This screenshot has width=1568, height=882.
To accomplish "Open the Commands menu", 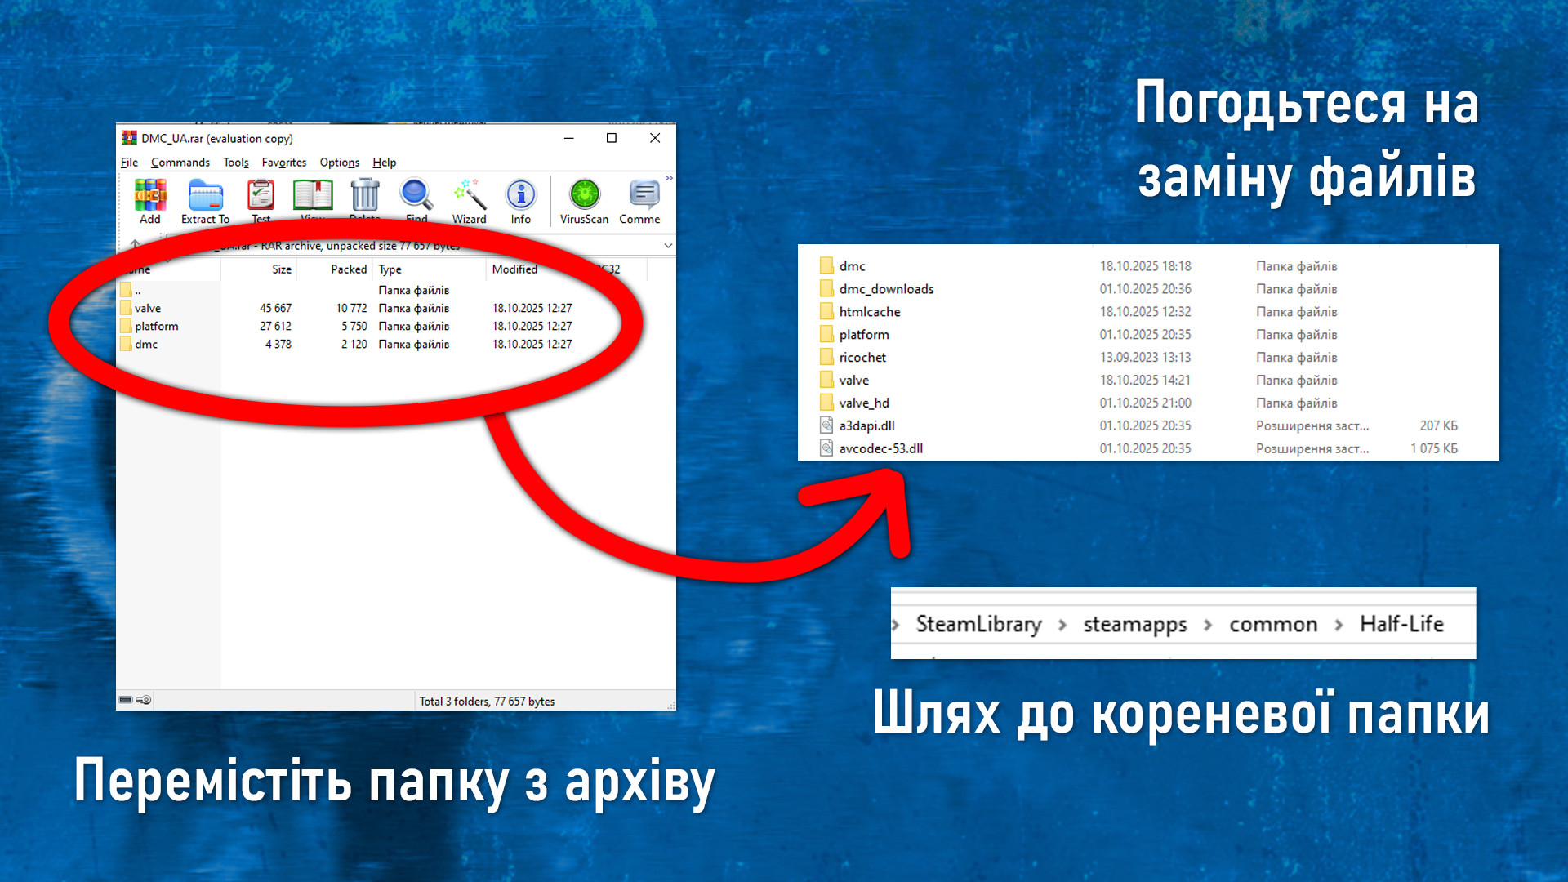I will tap(180, 163).
